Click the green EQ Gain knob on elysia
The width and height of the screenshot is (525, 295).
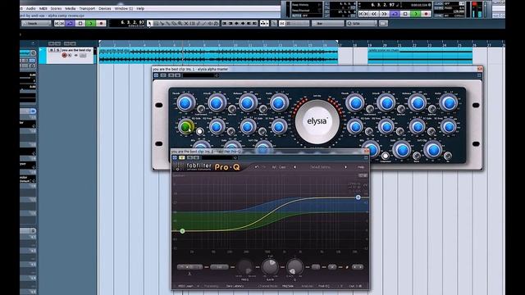click(185, 127)
